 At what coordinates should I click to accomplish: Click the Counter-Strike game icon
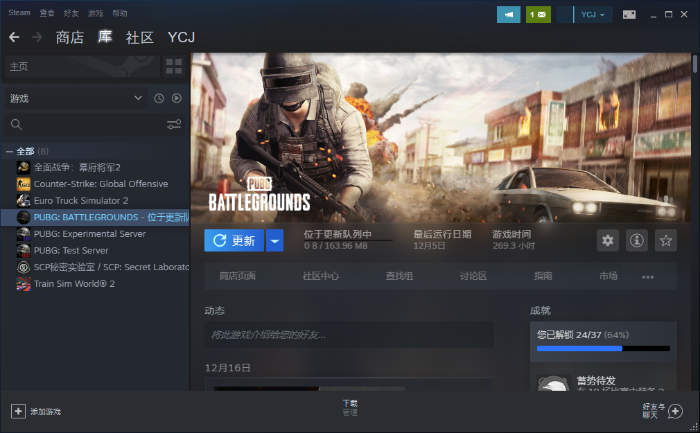coord(23,184)
